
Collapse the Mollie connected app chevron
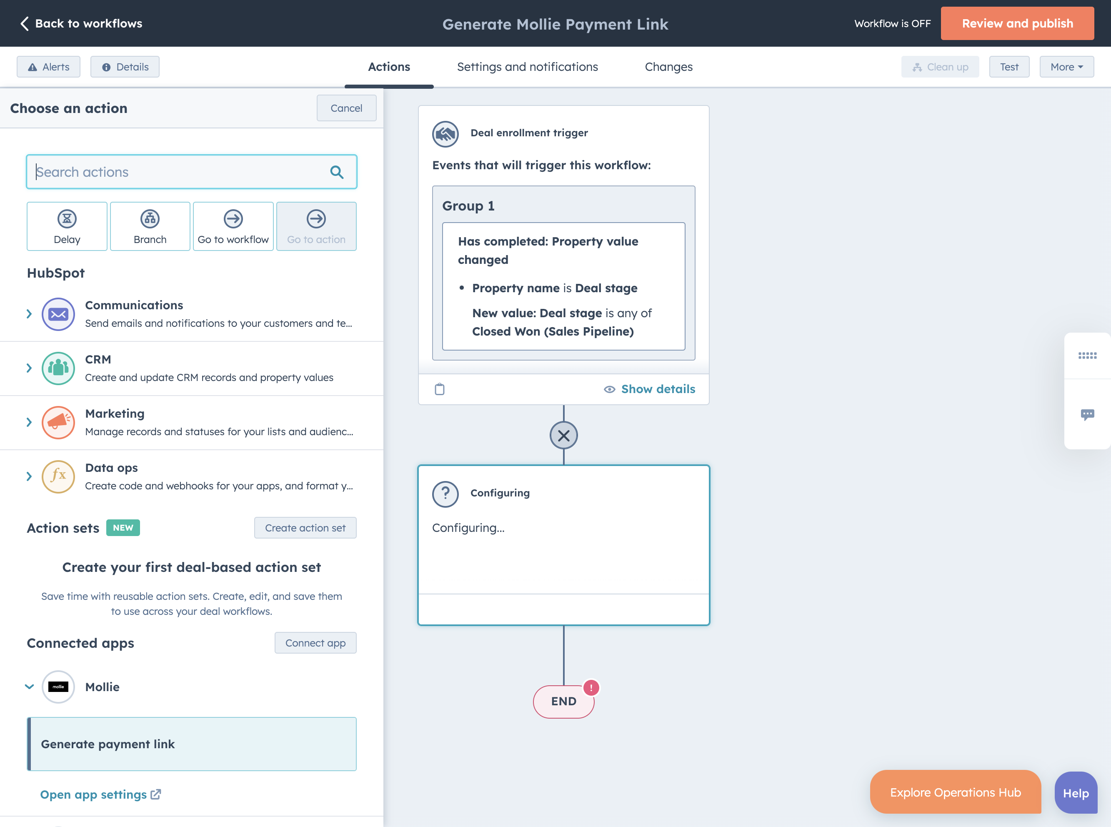(30, 687)
